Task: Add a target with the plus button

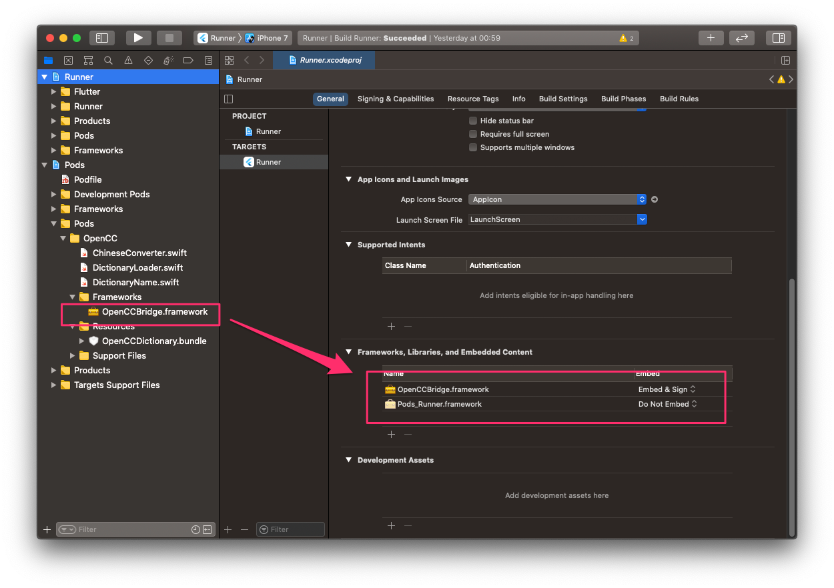Action: point(228,529)
